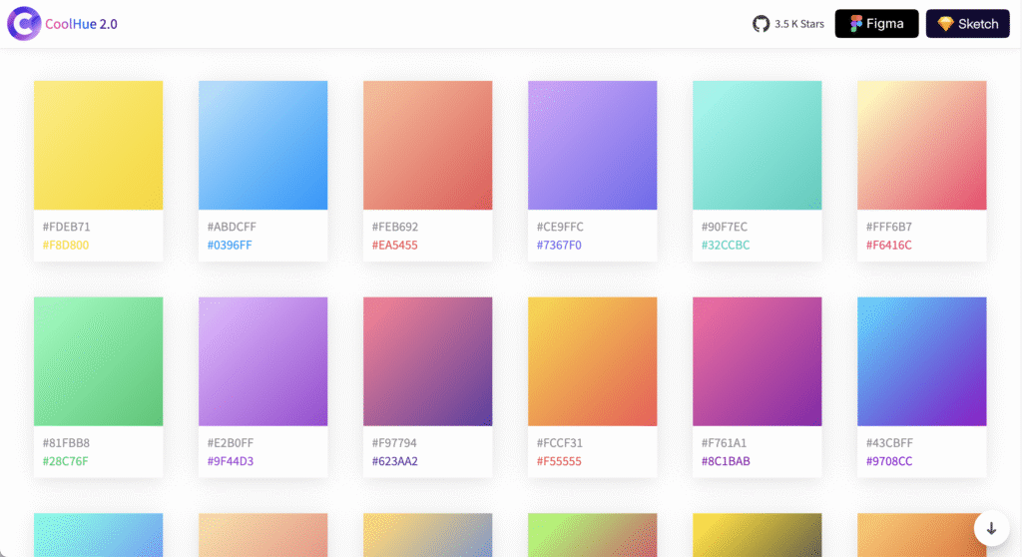Copy the hex code #FCCF31

(x=560, y=443)
